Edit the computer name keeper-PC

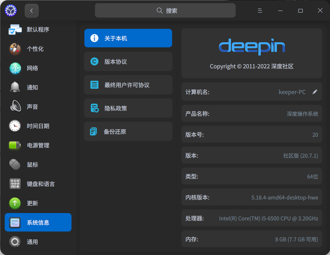click(315, 92)
